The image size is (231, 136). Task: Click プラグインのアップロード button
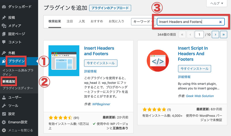click(110, 8)
